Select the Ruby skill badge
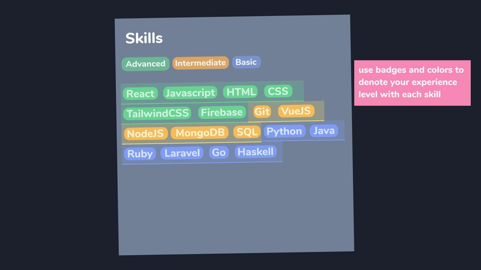 [140, 154]
